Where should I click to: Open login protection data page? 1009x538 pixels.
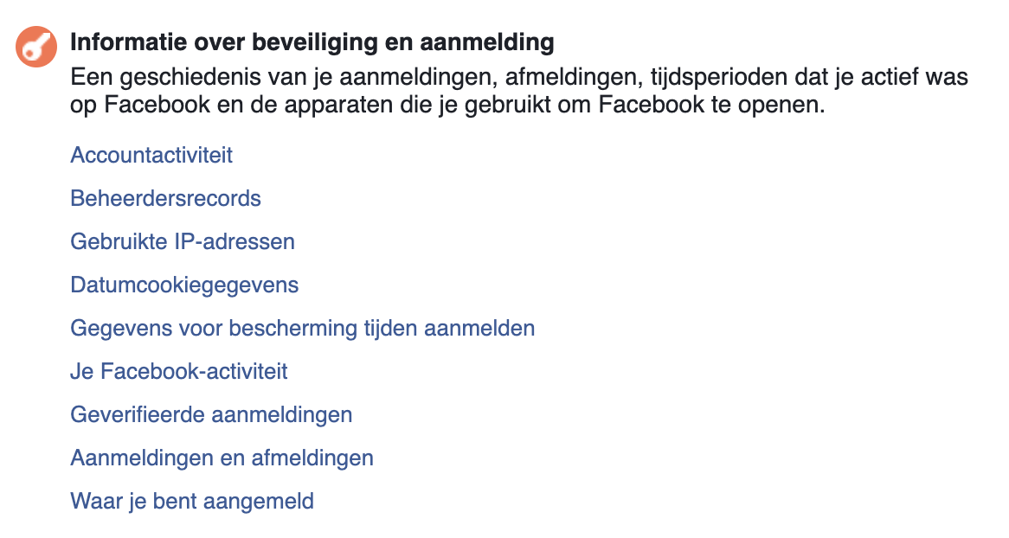(302, 329)
